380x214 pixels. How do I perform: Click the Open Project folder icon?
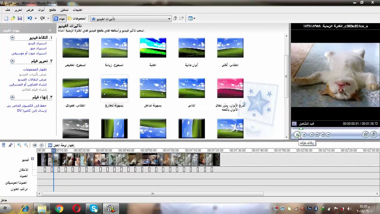(13, 18)
